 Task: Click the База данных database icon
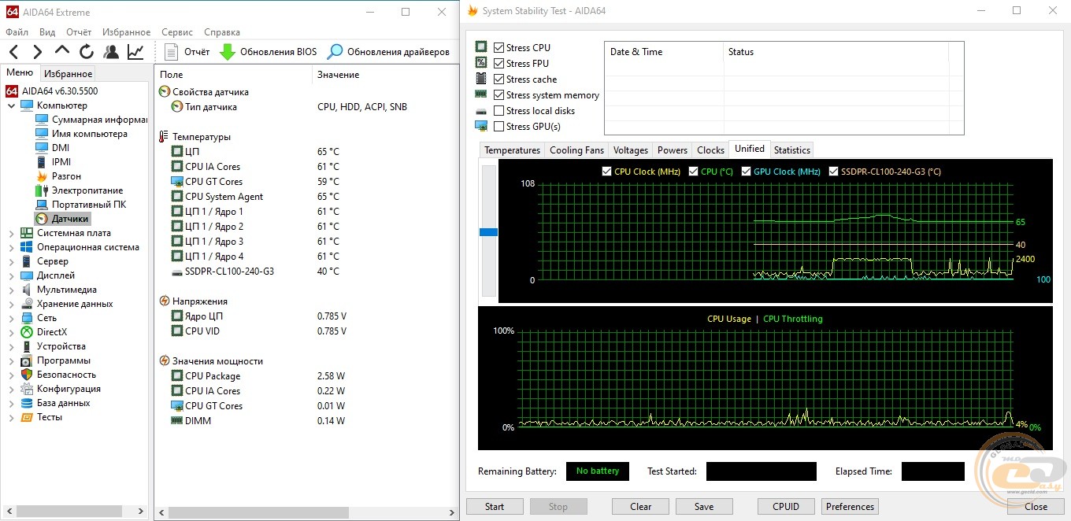click(x=27, y=403)
